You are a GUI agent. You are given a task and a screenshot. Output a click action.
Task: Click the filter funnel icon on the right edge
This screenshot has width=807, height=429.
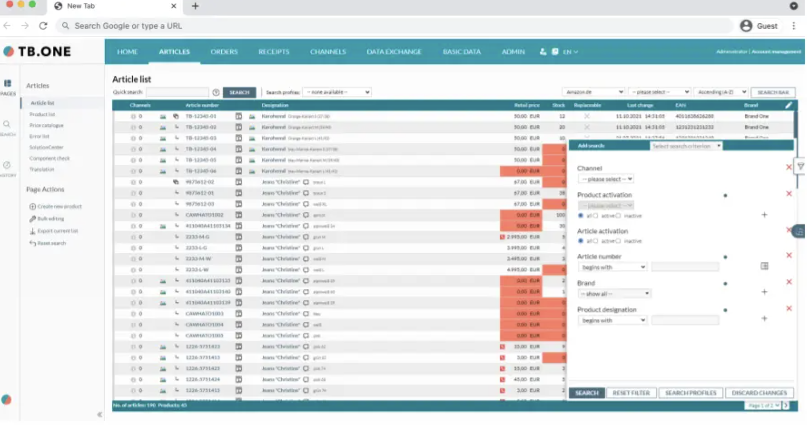click(801, 167)
